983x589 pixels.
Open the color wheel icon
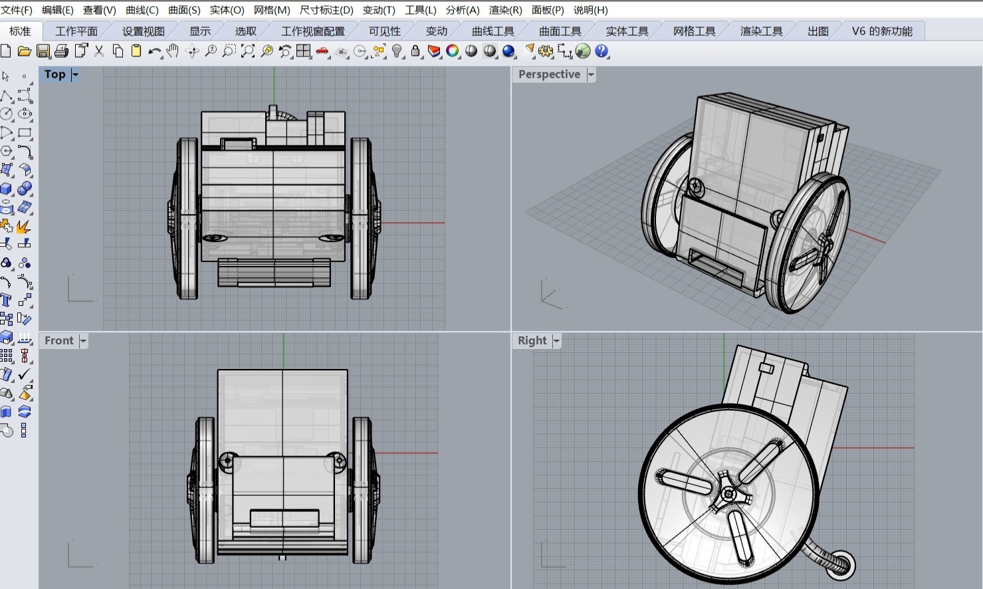click(x=453, y=51)
